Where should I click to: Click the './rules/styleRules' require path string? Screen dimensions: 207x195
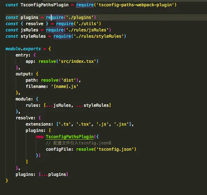pyautogui.click(x=99, y=36)
